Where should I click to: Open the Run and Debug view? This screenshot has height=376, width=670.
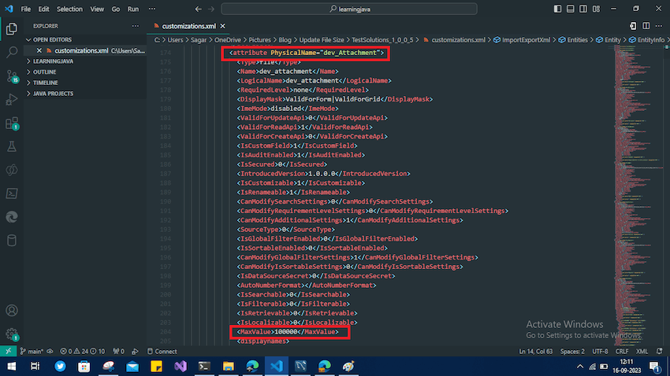pos(12,99)
